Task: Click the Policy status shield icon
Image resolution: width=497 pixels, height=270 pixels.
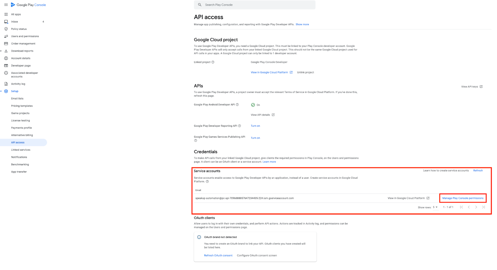Action: (x=6, y=29)
